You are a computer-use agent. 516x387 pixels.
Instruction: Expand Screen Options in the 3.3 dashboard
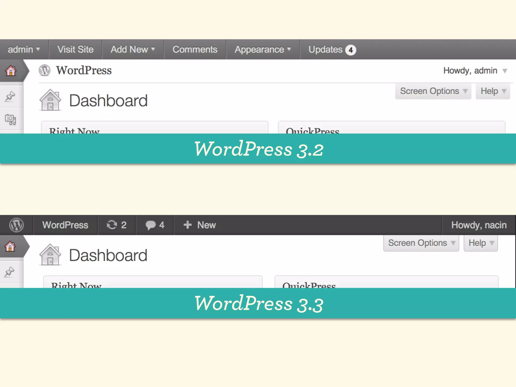421,243
